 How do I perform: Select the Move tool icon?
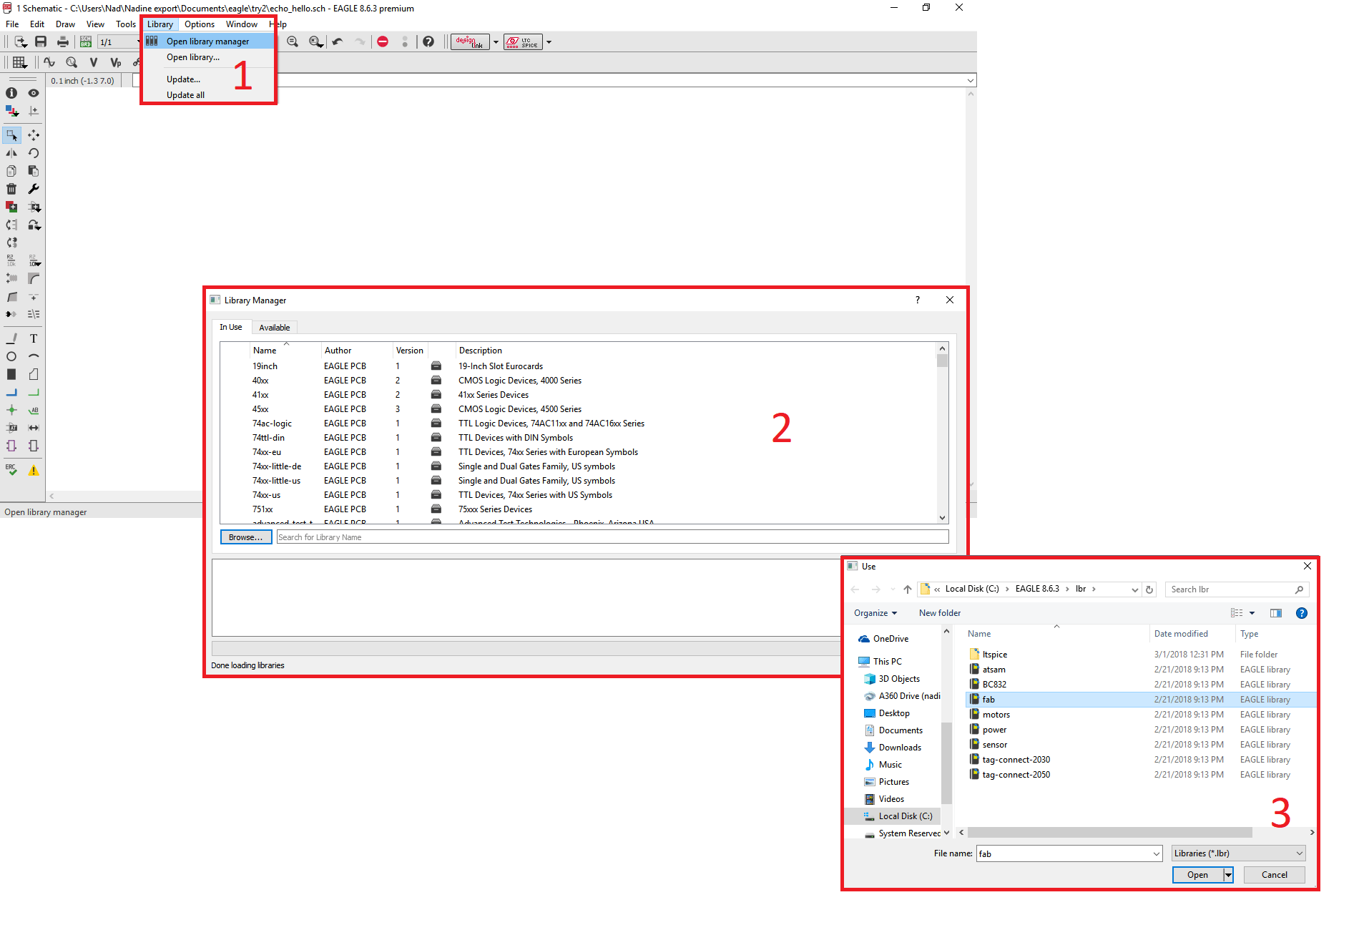coord(34,134)
